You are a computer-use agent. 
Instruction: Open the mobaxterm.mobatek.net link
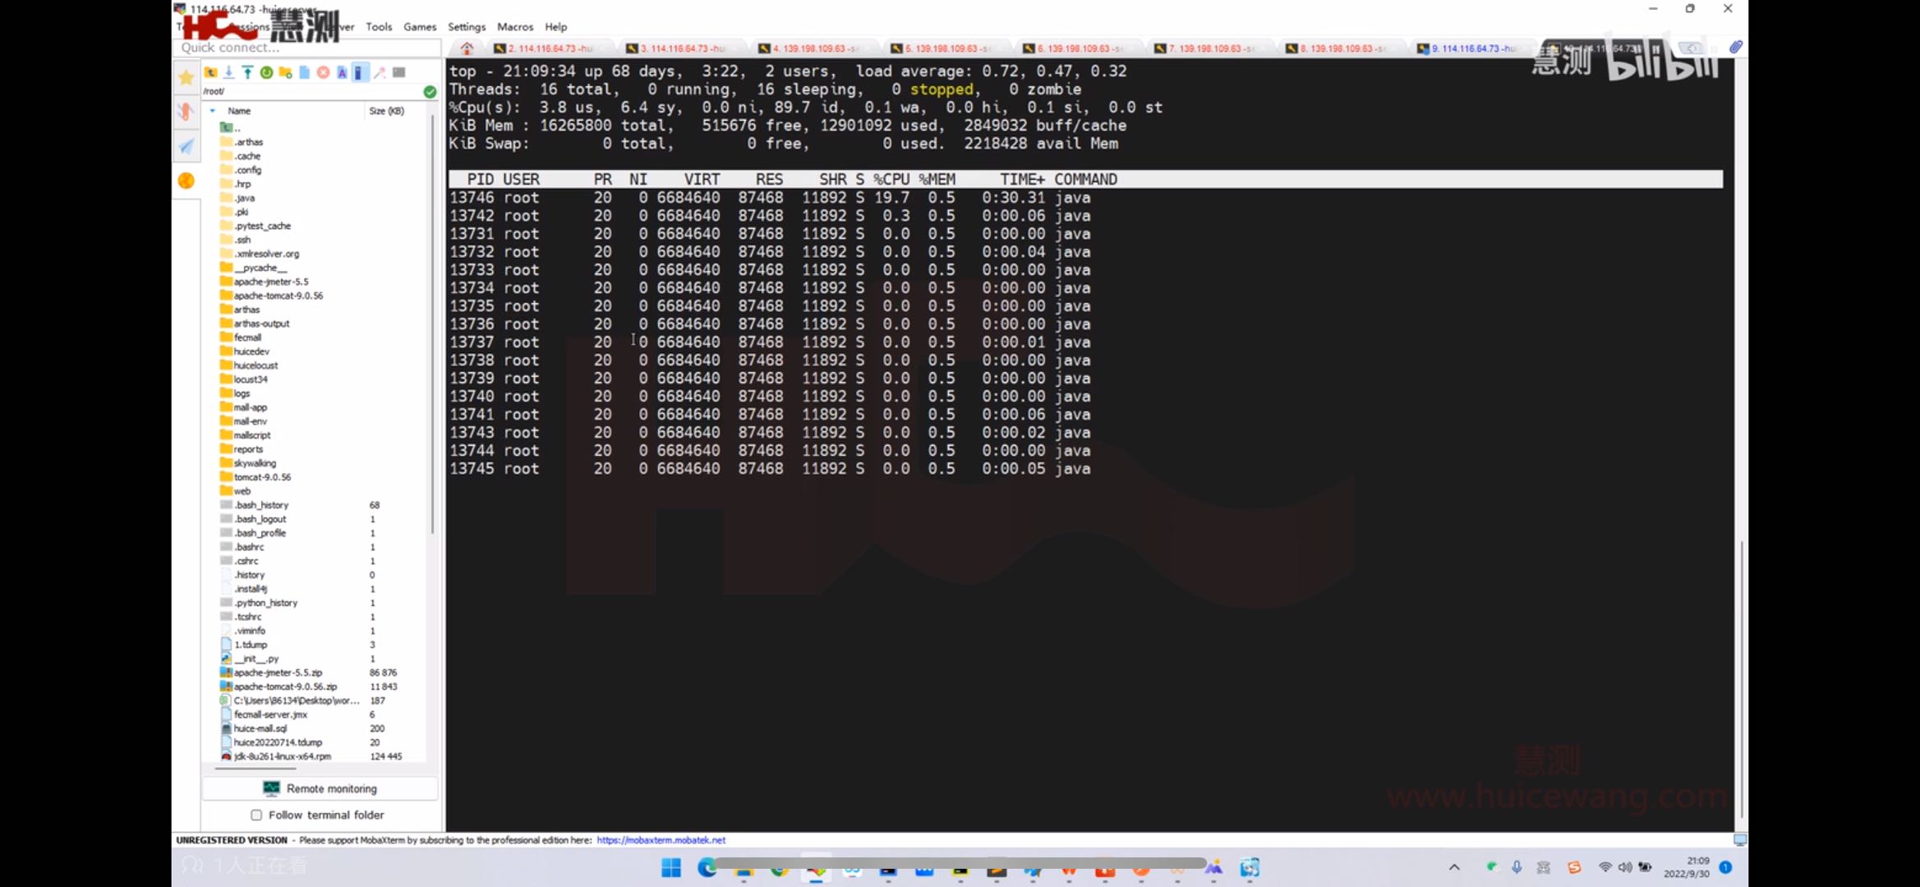pos(661,840)
